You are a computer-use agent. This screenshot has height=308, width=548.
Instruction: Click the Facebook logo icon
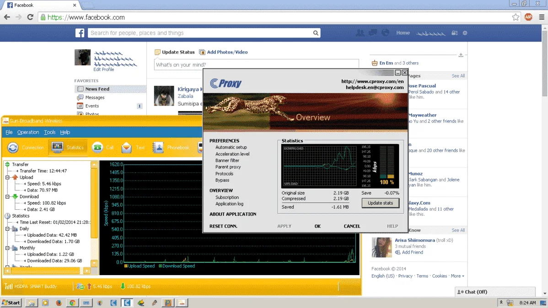coord(80,33)
